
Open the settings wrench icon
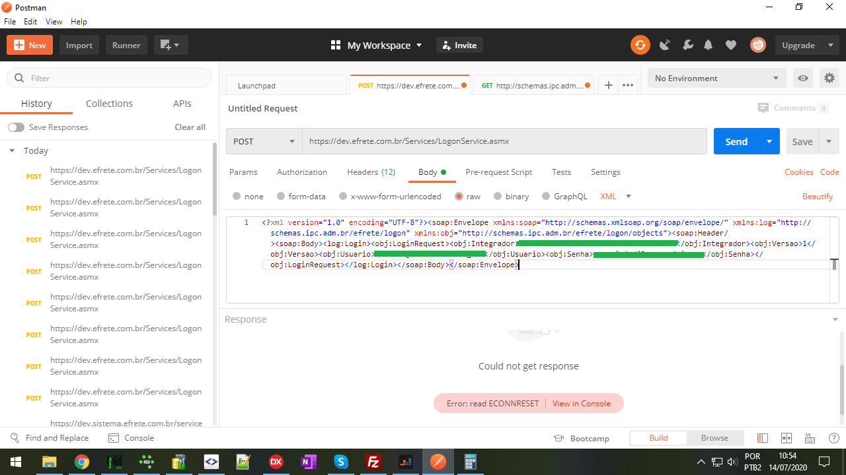(687, 45)
